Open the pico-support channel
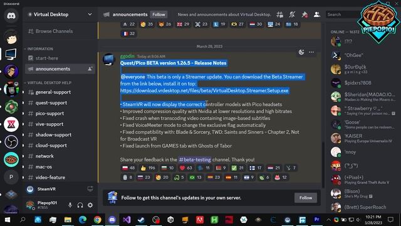 pos(60,114)
